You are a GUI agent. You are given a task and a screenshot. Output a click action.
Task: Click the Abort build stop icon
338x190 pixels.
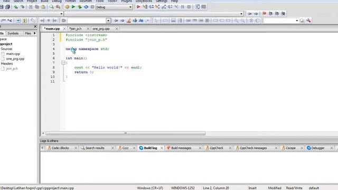pos(92,7)
